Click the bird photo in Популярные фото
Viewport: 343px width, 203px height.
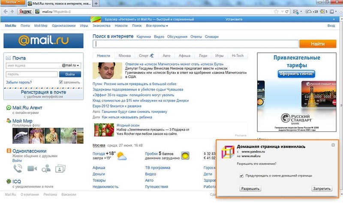point(20,136)
